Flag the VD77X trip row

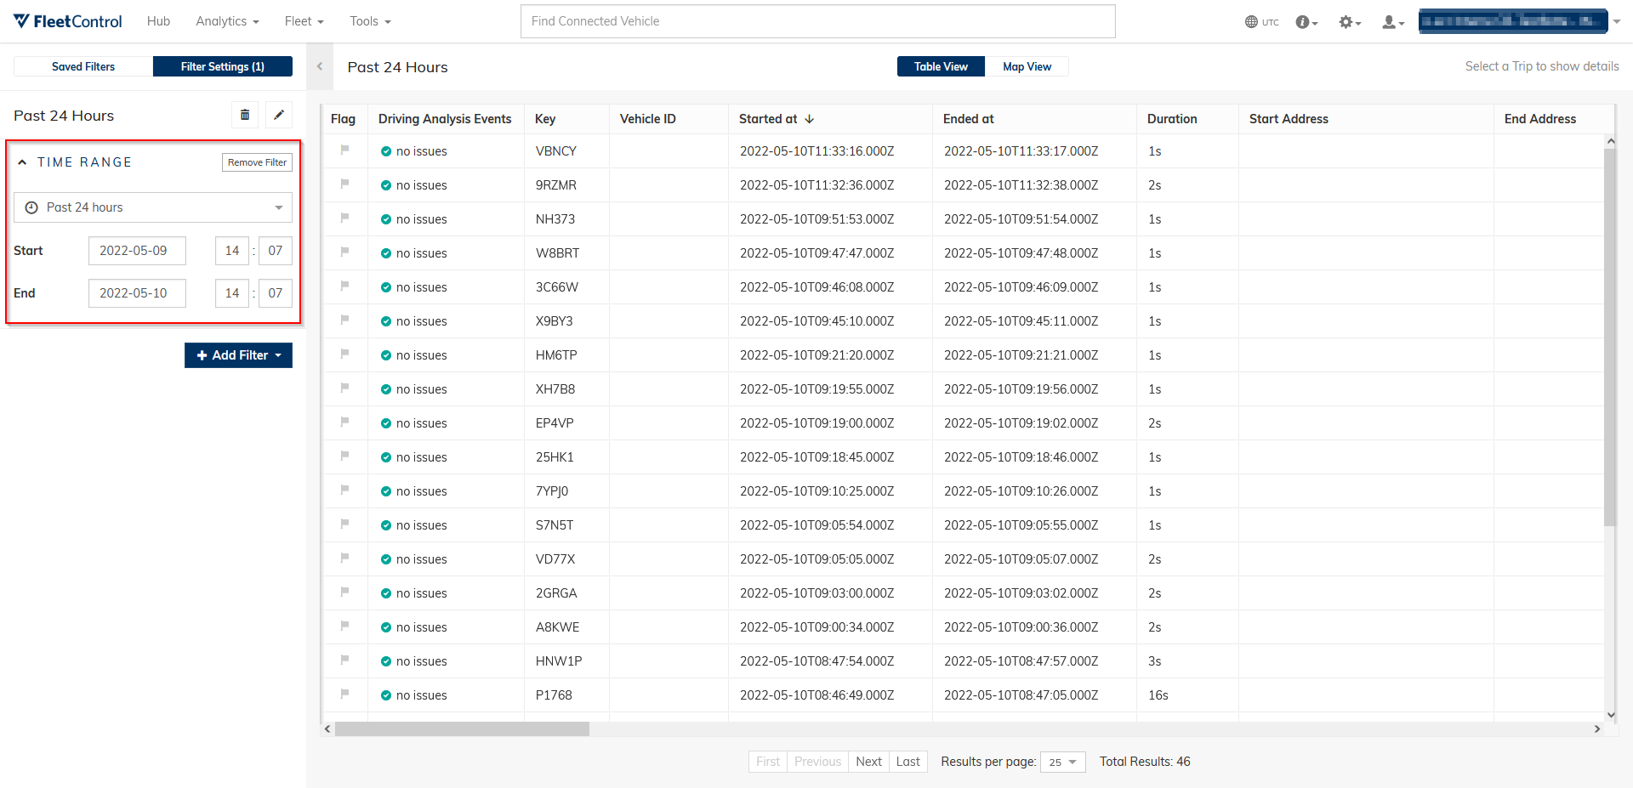(344, 558)
